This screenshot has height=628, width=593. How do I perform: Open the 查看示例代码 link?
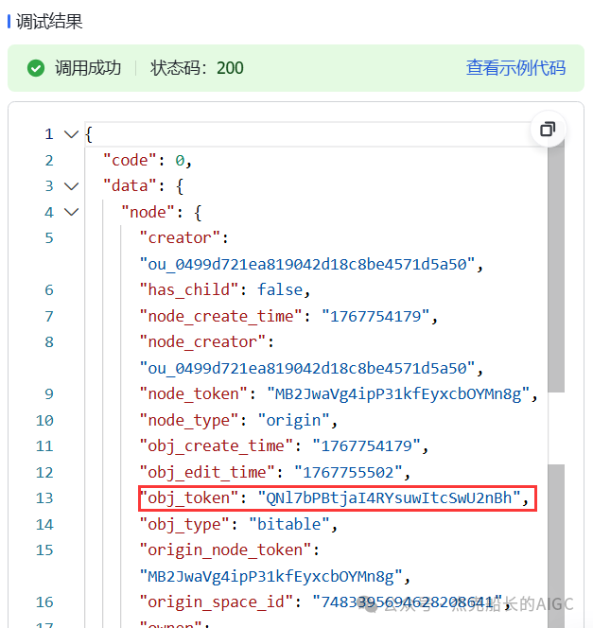(x=515, y=68)
